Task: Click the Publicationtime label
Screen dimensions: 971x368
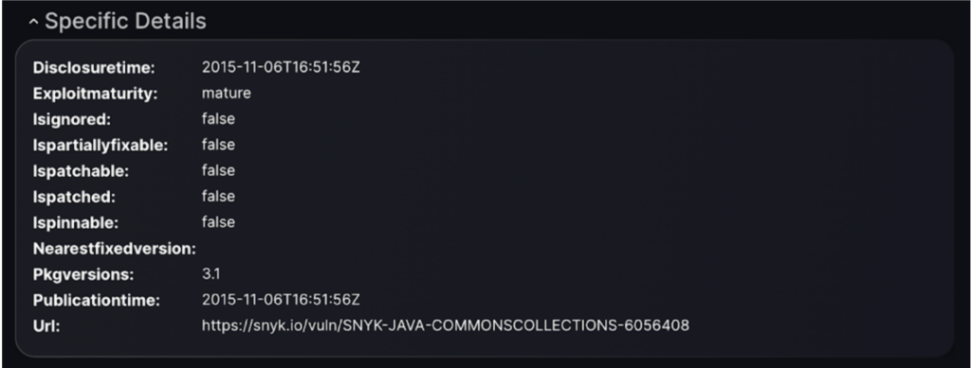Action: 97,301
